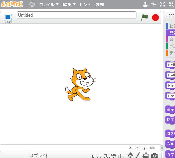
Task: Click the second Hello say block
Action: (x=170, y=75)
